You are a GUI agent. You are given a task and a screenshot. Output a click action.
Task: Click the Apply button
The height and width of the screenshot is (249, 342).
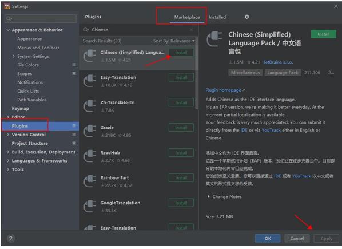327,239
